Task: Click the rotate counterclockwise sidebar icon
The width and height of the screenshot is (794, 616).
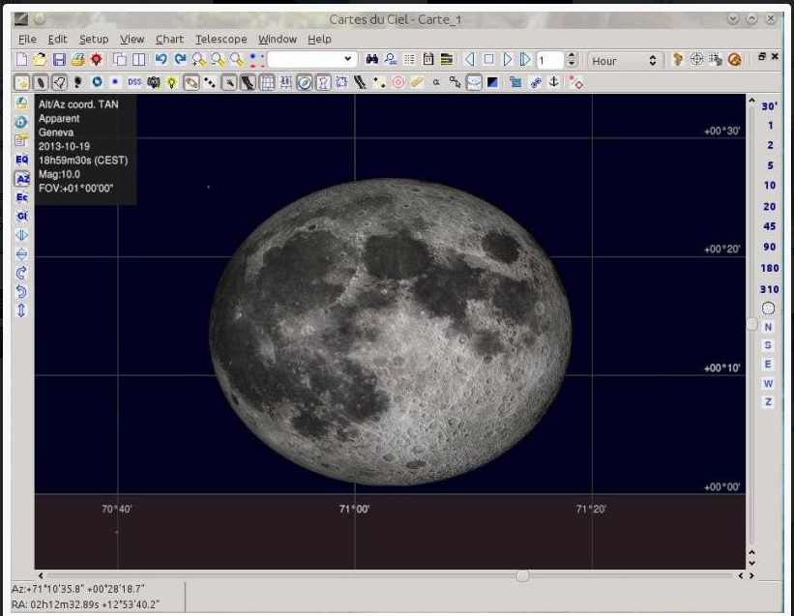Action: 21,291
